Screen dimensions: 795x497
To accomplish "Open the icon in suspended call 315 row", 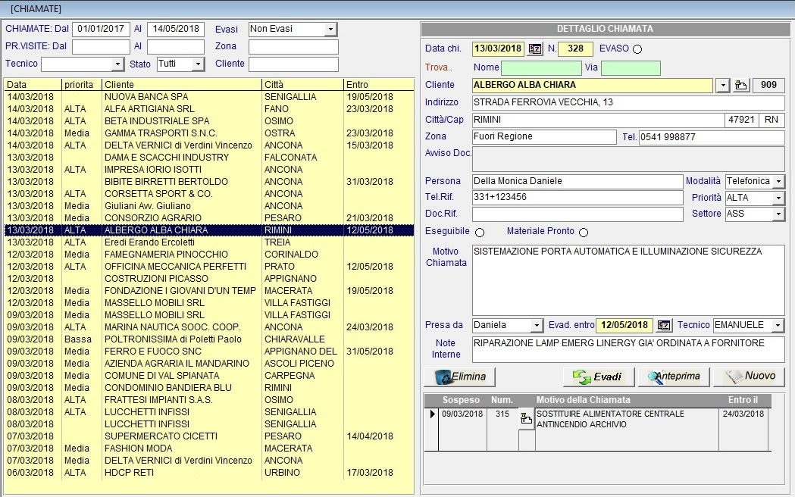I will point(526,419).
